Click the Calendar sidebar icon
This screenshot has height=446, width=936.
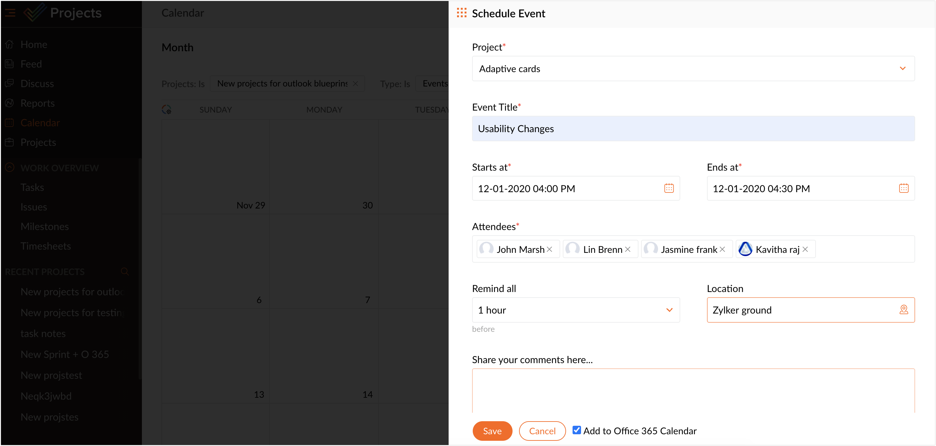9,123
